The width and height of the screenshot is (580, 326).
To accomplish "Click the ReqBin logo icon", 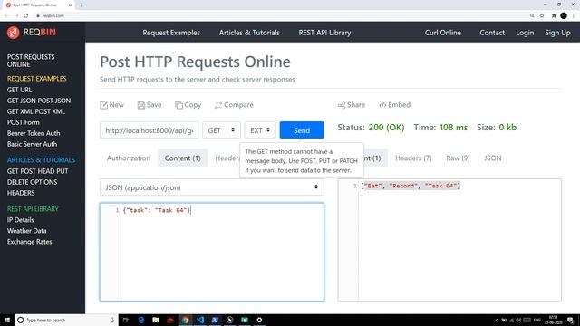I will (x=13, y=33).
